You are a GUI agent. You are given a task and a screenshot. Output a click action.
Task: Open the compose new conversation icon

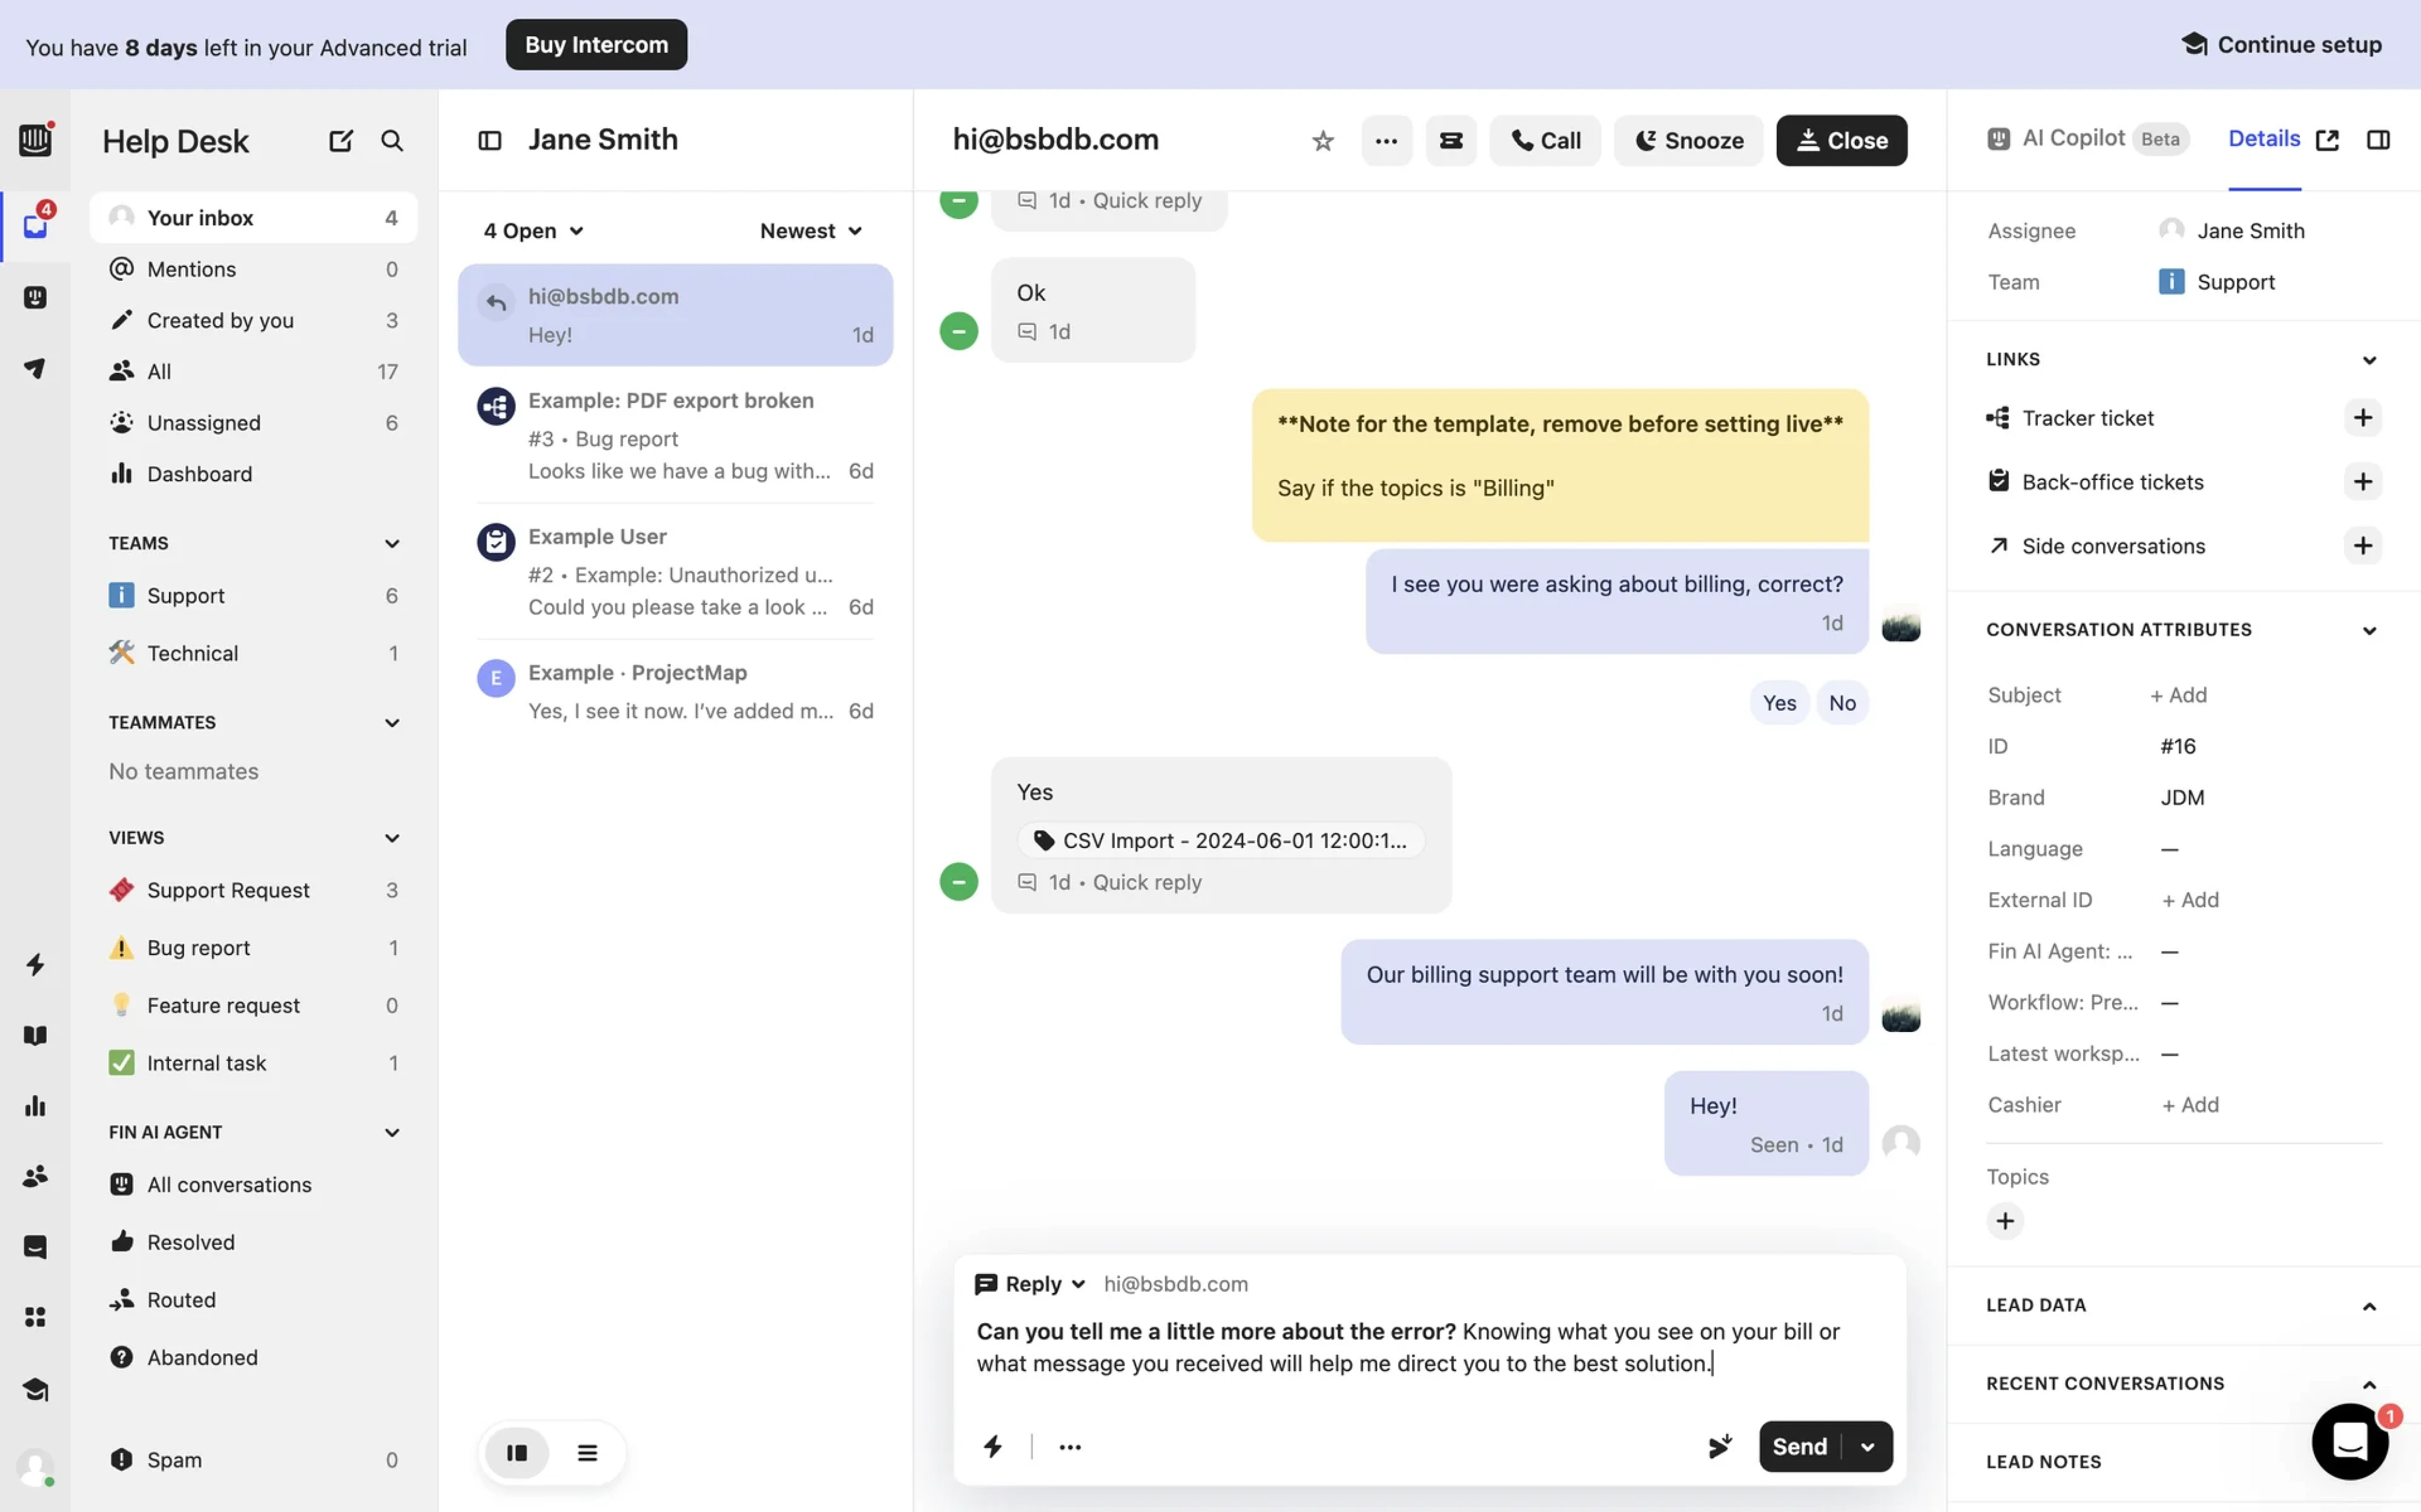[340, 140]
